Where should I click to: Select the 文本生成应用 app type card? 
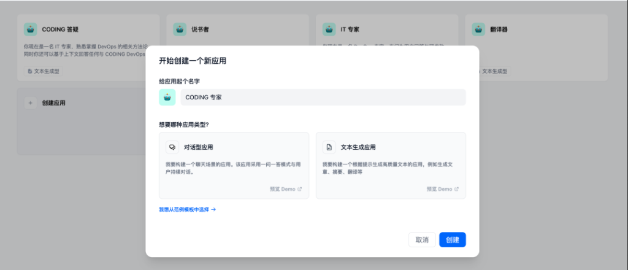click(x=390, y=165)
